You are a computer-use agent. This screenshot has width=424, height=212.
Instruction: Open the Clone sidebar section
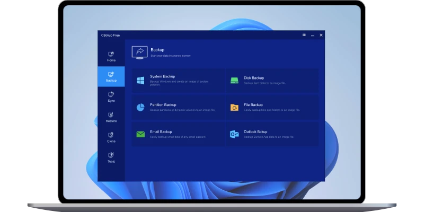[x=111, y=137]
